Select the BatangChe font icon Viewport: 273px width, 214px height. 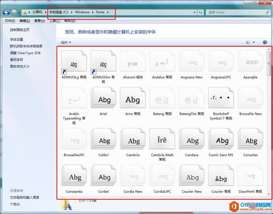tap(192, 98)
